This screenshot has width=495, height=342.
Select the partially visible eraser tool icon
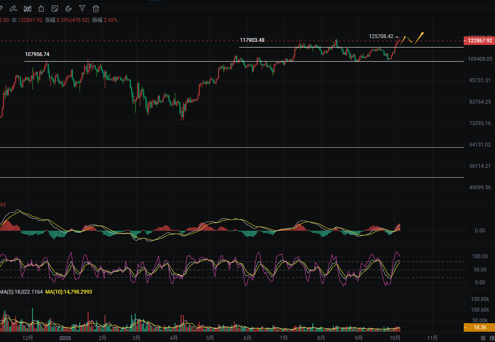1,8
